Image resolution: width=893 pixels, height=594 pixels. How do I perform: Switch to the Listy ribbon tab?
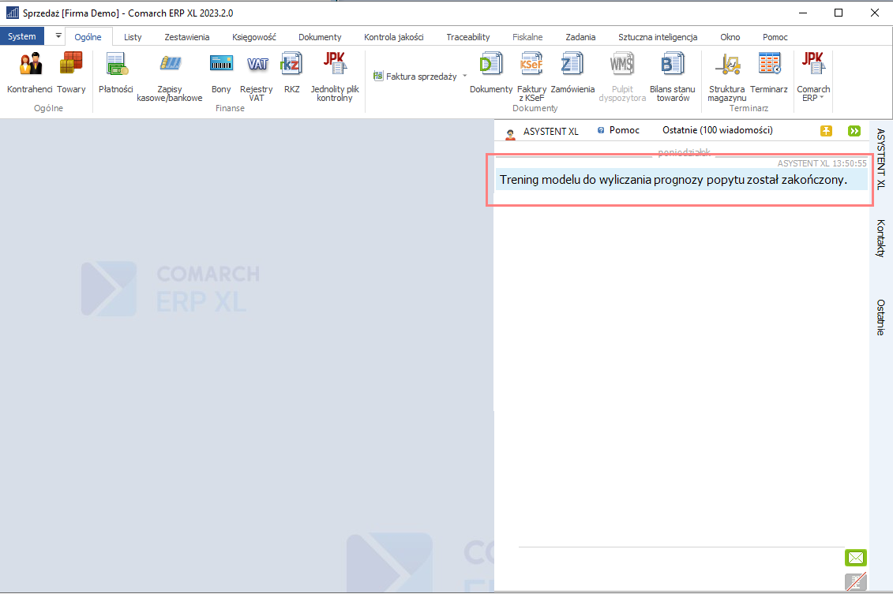[133, 37]
